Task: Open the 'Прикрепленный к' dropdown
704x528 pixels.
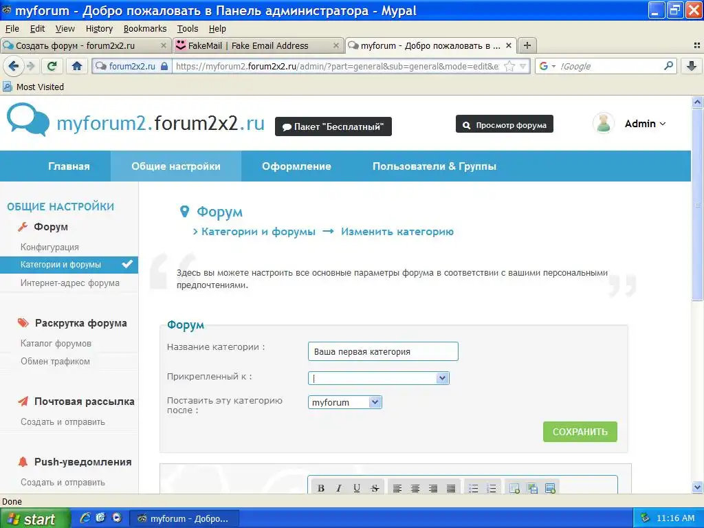Action: tap(379, 378)
